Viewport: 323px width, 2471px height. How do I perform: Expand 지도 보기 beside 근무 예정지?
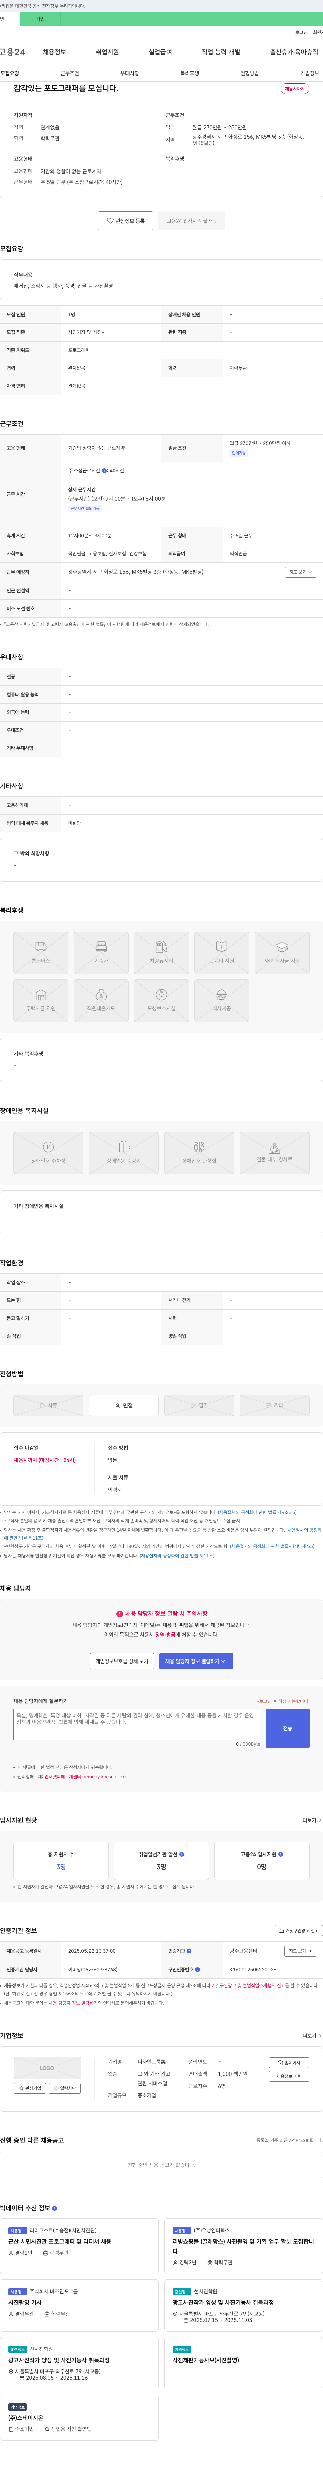point(300,572)
